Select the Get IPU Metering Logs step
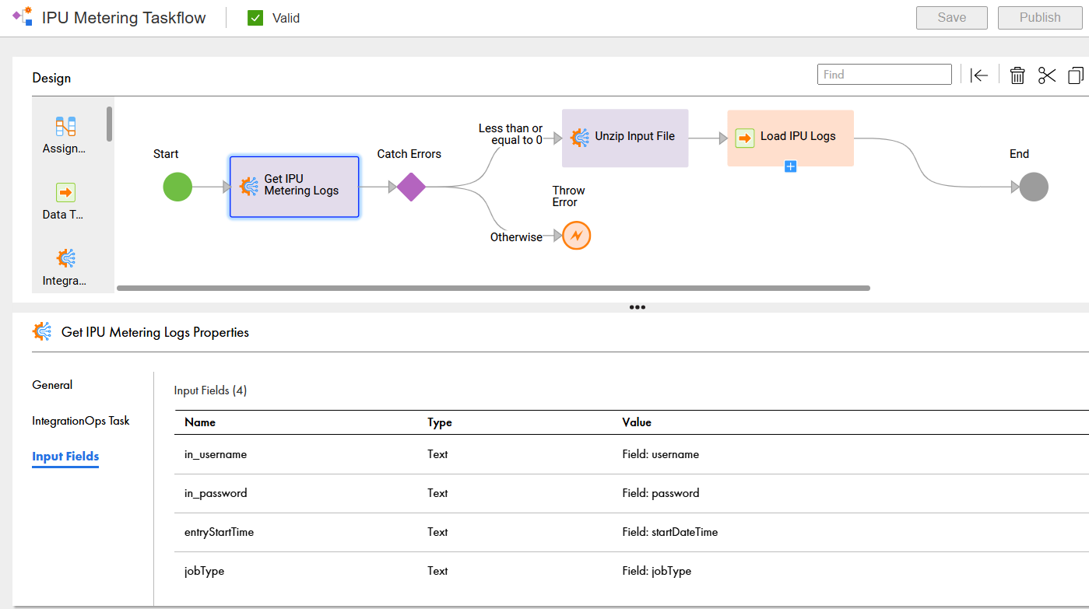This screenshot has width=1089, height=609. (x=294, y=187)
